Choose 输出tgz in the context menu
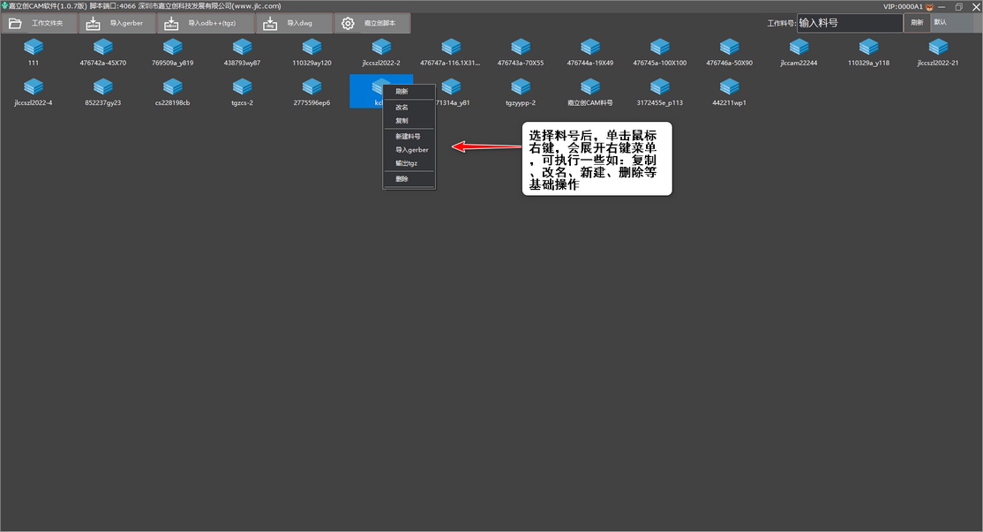This screenshot has height=532, width=983. click(409, 163)
